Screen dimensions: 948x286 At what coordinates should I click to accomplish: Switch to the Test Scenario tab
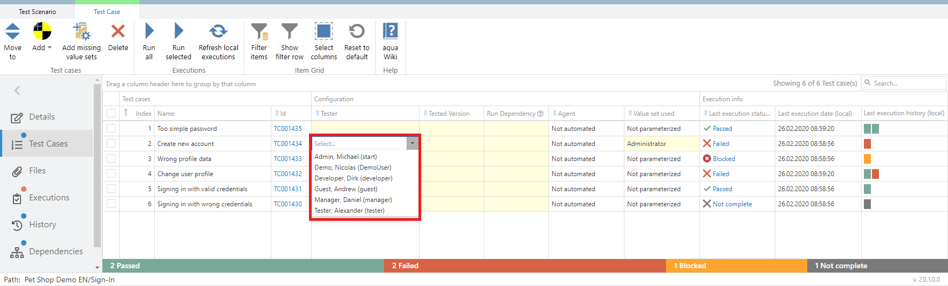tap(37, 11)
